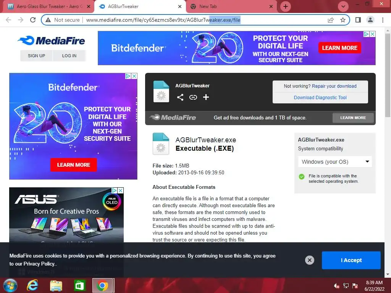Close the ASUS ad
The width and height of the screenshot is (391, 293).
[x=120, y=190]
